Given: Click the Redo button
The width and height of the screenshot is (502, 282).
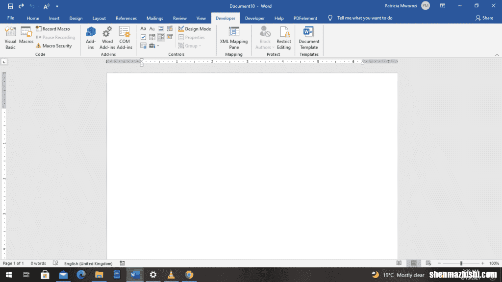Looking at the screenshot, I should 21,6.
